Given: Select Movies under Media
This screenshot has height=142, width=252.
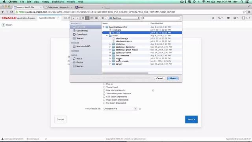Looking at the screenshot, I should 80,66.
